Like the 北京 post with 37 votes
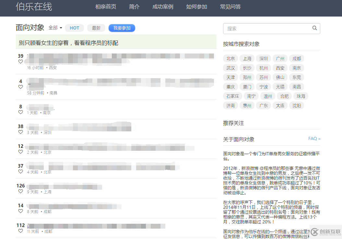The height and width of the screenshot is (239, 342). coord(20,172)
